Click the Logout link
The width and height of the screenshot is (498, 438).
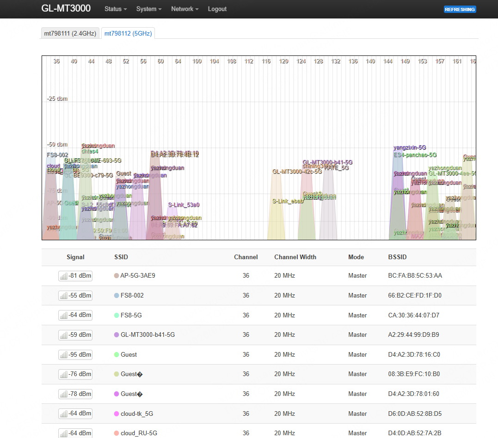217,9
